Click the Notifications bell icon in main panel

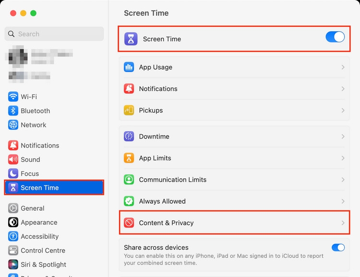pos(129,89)
